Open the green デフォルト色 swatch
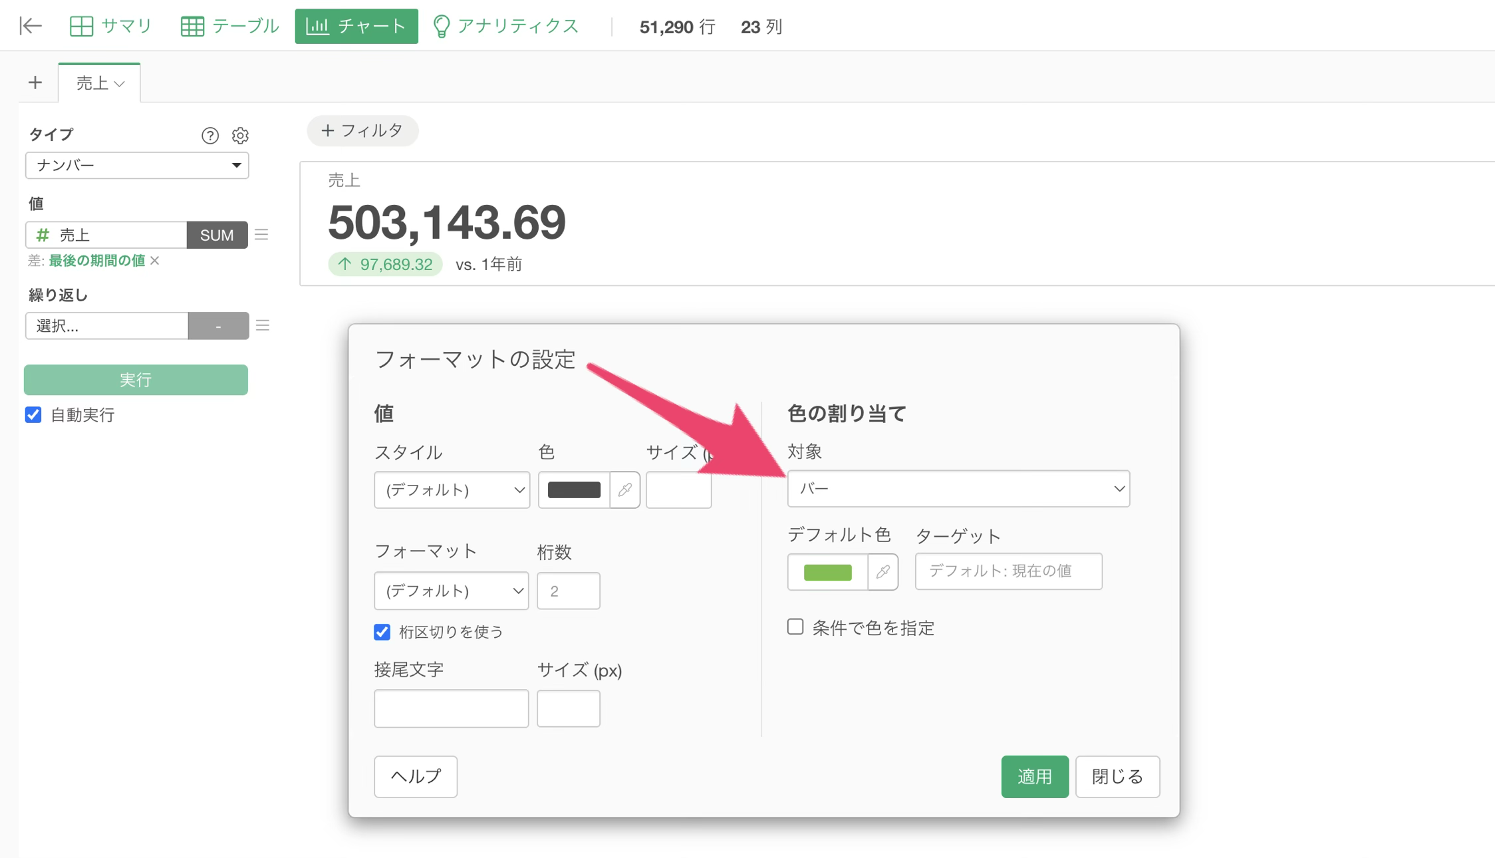The image size is (1495, 858). click(827, 571)
